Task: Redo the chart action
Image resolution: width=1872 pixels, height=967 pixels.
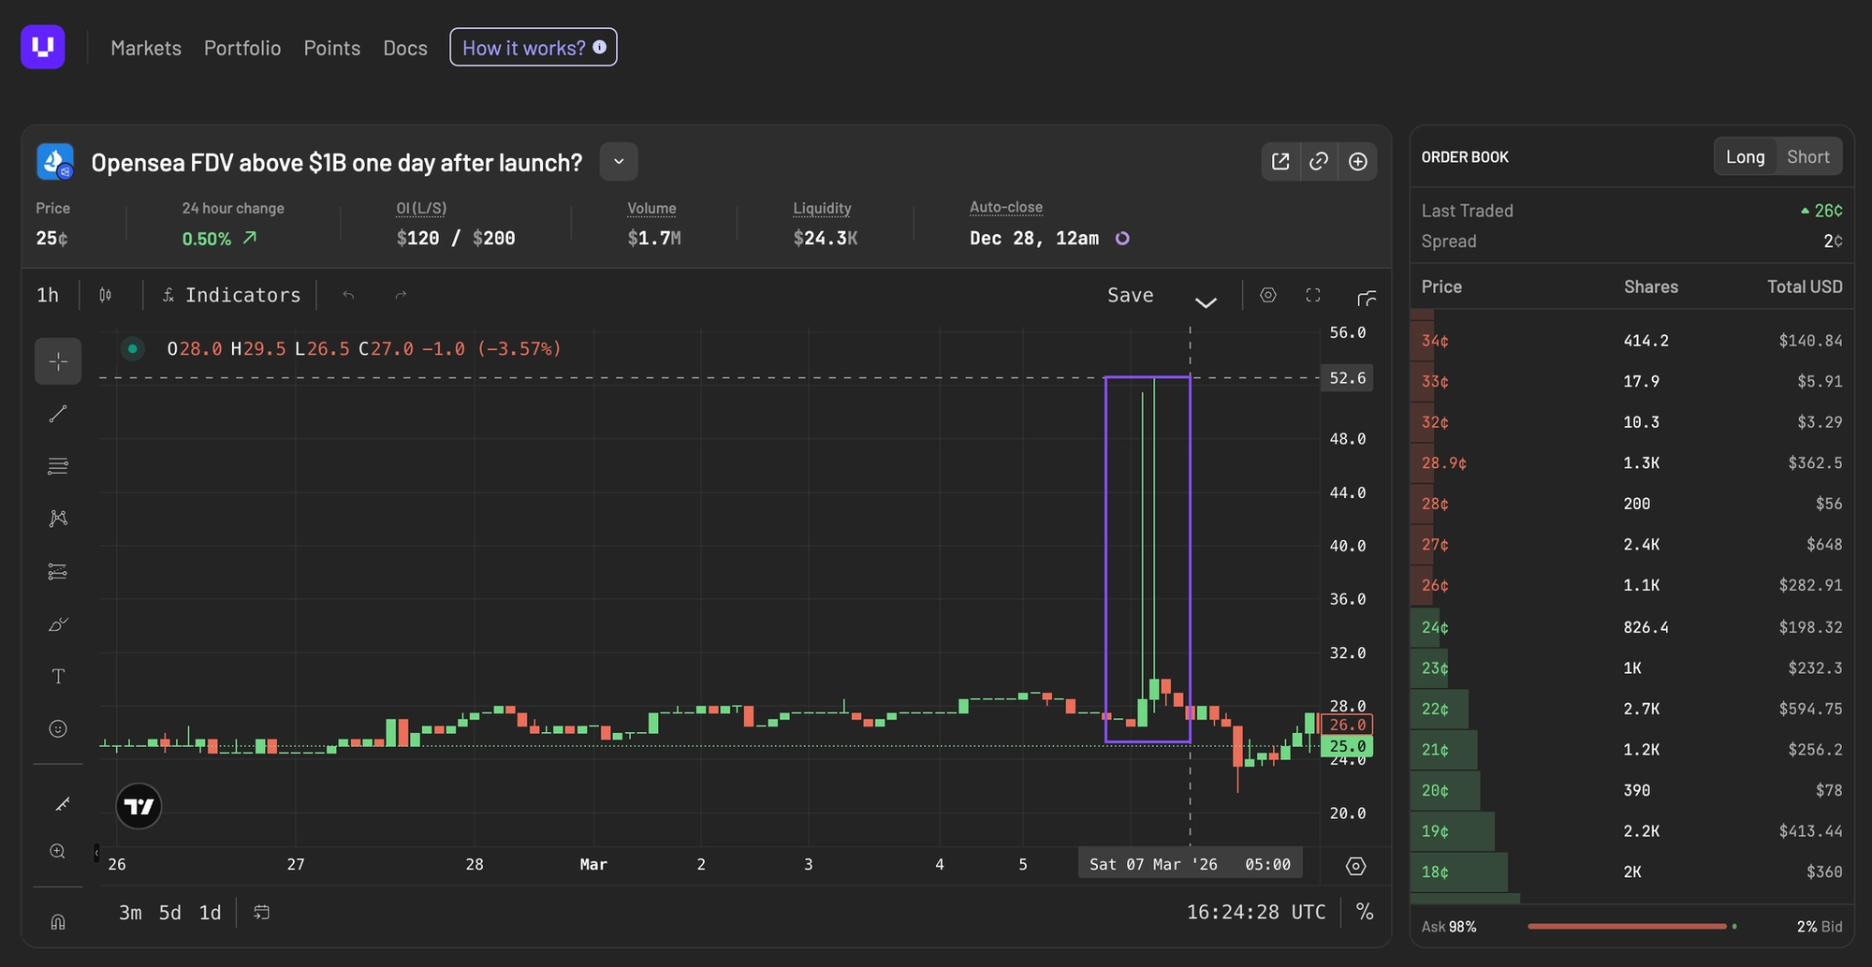Action: click(x=401, y=296)
